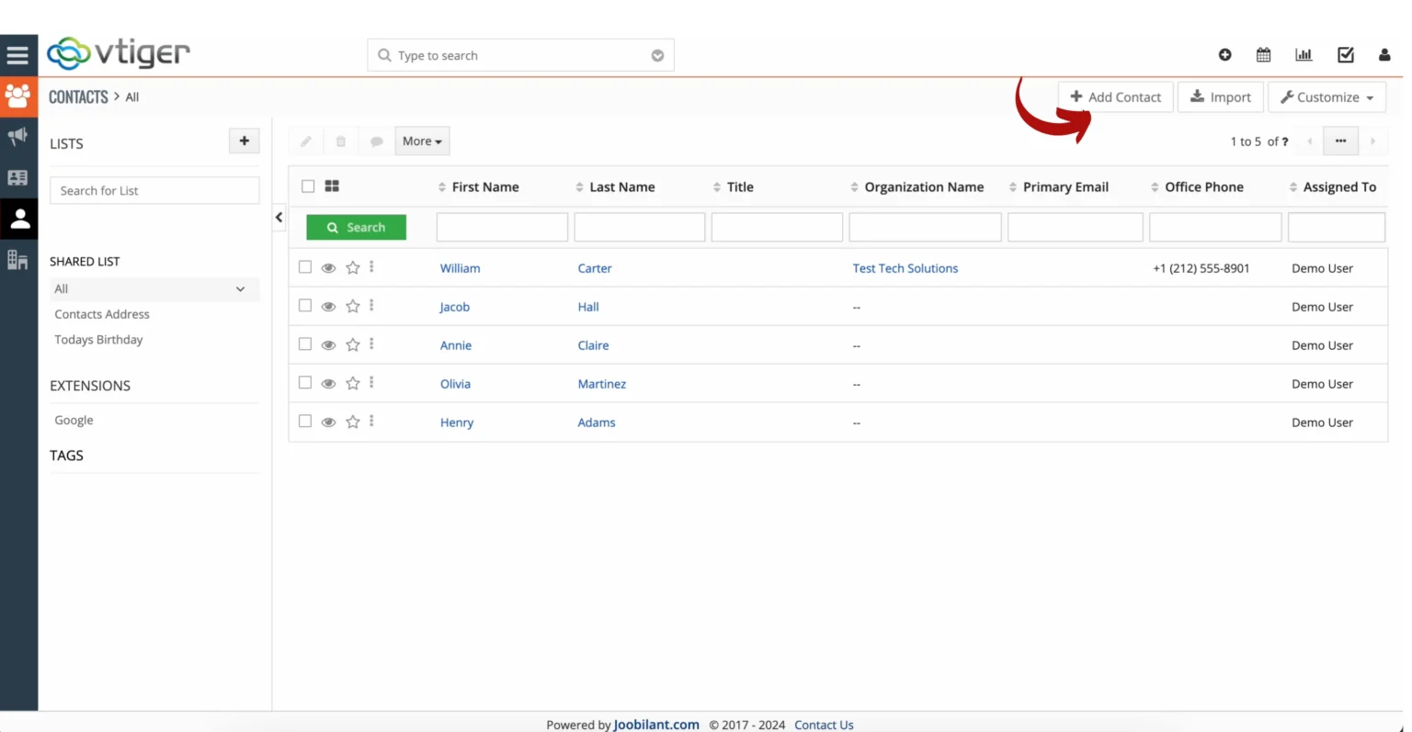Screen dimensions: 1412x732
Task: Click the First Name search input field
Action: point(502,227)
